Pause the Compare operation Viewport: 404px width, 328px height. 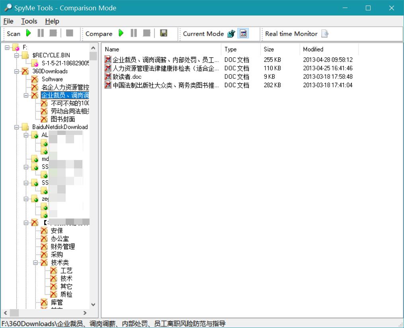[x=134, y=33]
